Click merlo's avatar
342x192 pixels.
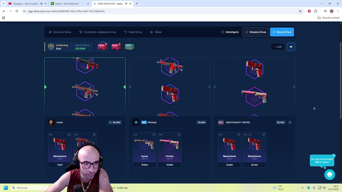51,122
